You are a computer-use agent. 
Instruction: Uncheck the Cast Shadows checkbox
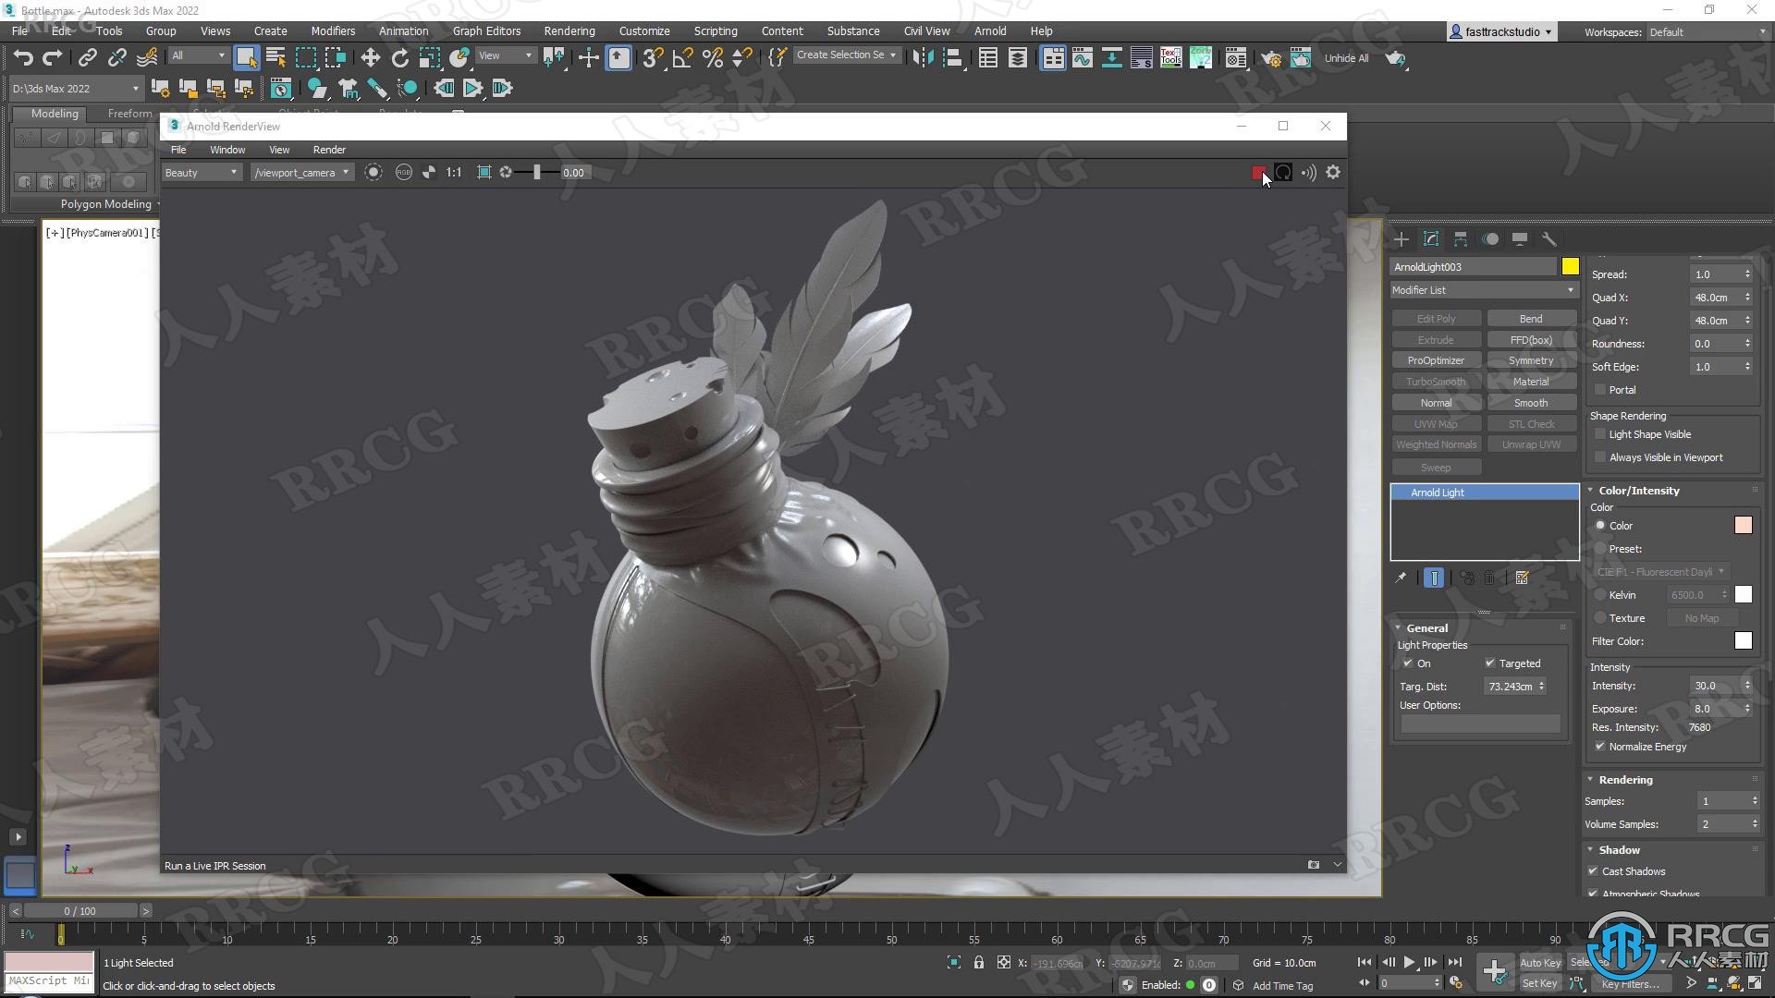pyautogui.click(x=1593, y=871)
